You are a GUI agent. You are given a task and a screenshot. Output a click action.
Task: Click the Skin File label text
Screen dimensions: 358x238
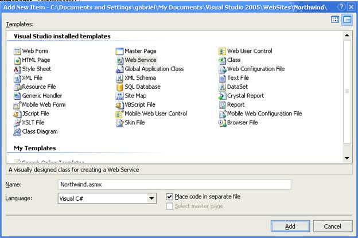coord(135,123)
